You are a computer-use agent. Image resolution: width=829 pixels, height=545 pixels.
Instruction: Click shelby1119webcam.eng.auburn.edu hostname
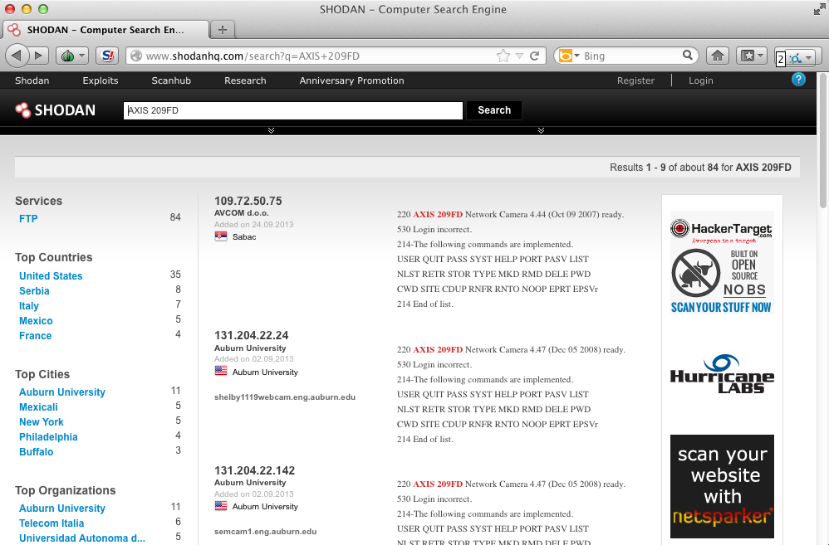click(x=284, y=397)
